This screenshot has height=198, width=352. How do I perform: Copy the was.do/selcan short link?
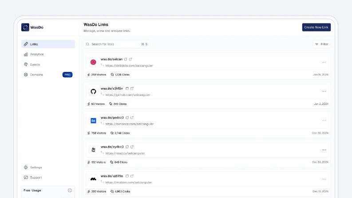(x=126, y=59)
